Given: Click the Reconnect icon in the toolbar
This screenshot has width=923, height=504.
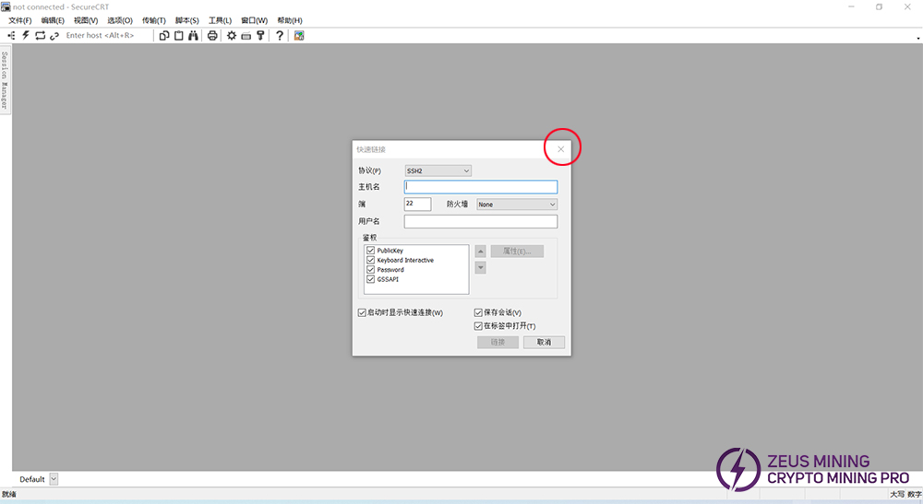Looking at the screenshot, I should (x=40, y=35).
